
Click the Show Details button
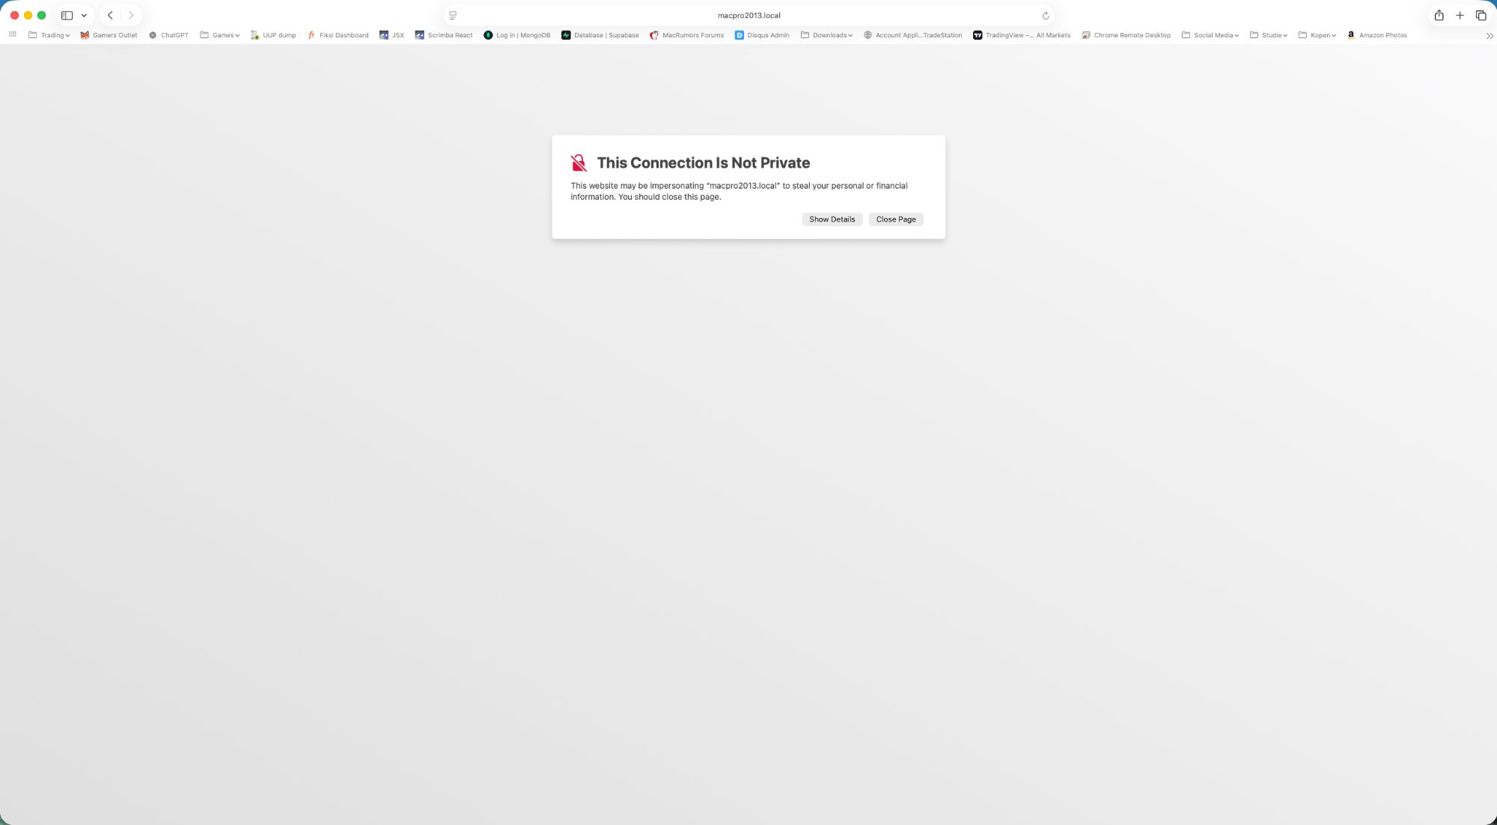(x=832, y=219)
